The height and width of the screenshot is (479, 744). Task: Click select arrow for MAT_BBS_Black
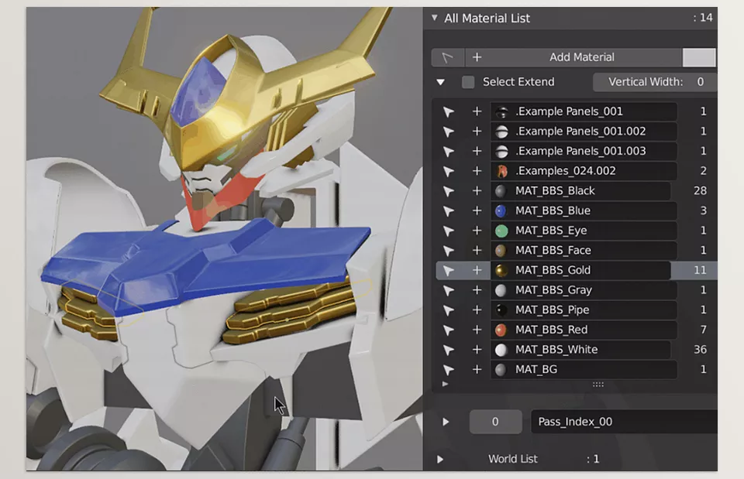tap(448, 191)
